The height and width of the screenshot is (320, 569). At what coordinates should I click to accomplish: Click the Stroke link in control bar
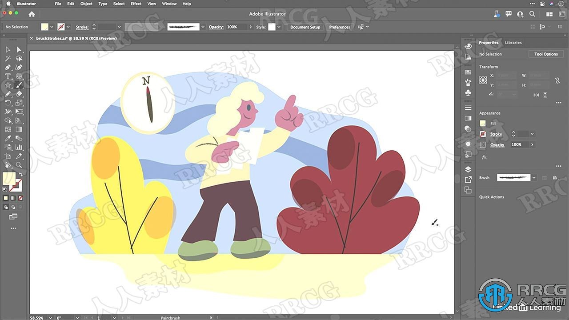coord(82,27)
